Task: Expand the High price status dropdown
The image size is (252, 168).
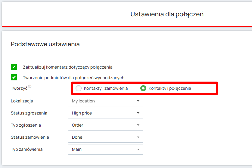Action: pyautogui.click(x=106, y=113)
